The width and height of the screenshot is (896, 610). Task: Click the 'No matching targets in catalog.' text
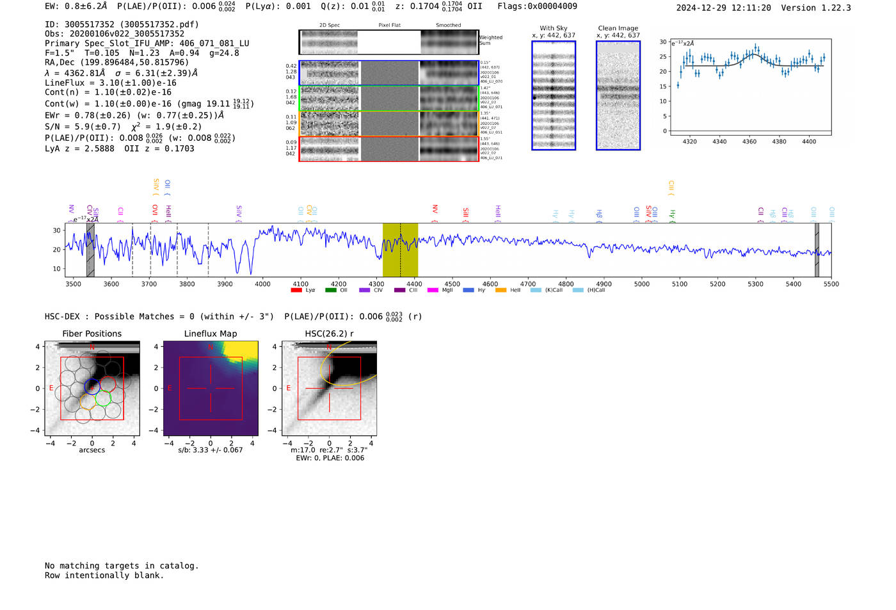[122, 565]
